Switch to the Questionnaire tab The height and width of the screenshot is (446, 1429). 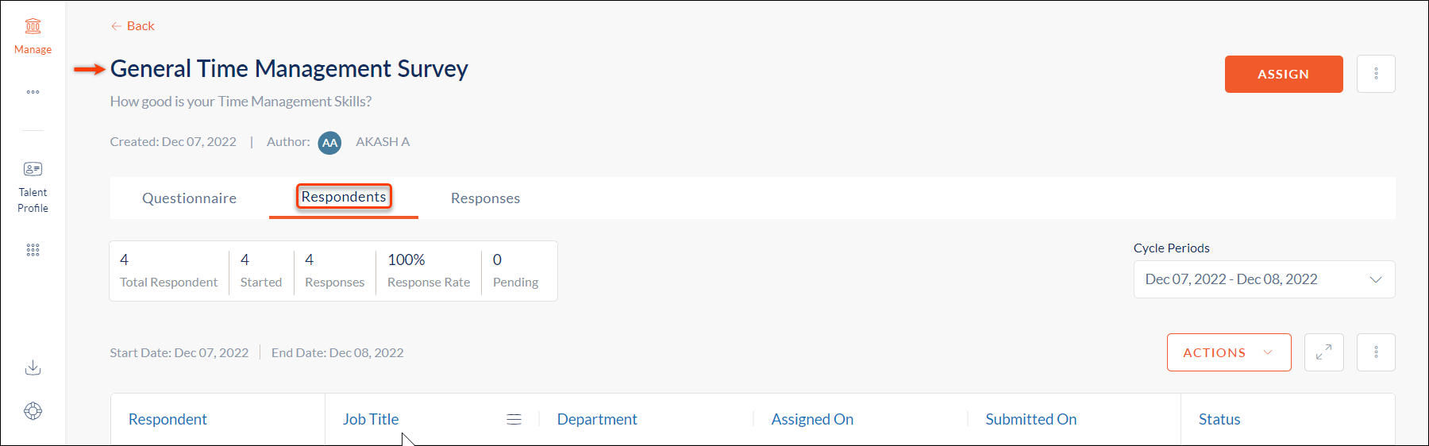click(189, 198)
